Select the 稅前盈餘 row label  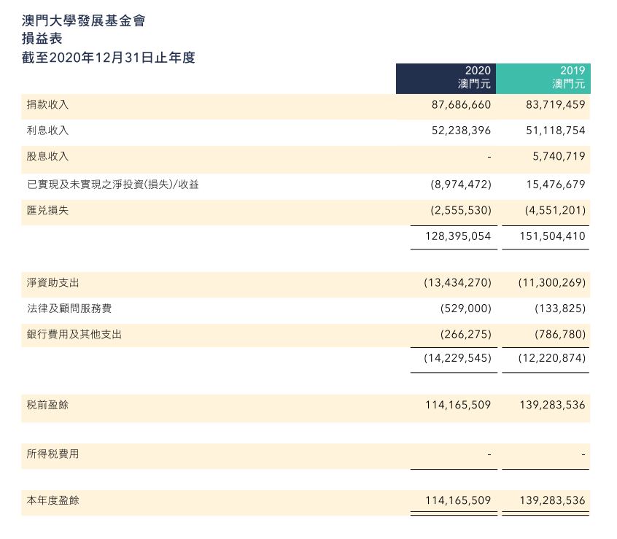tap(47, 405)
